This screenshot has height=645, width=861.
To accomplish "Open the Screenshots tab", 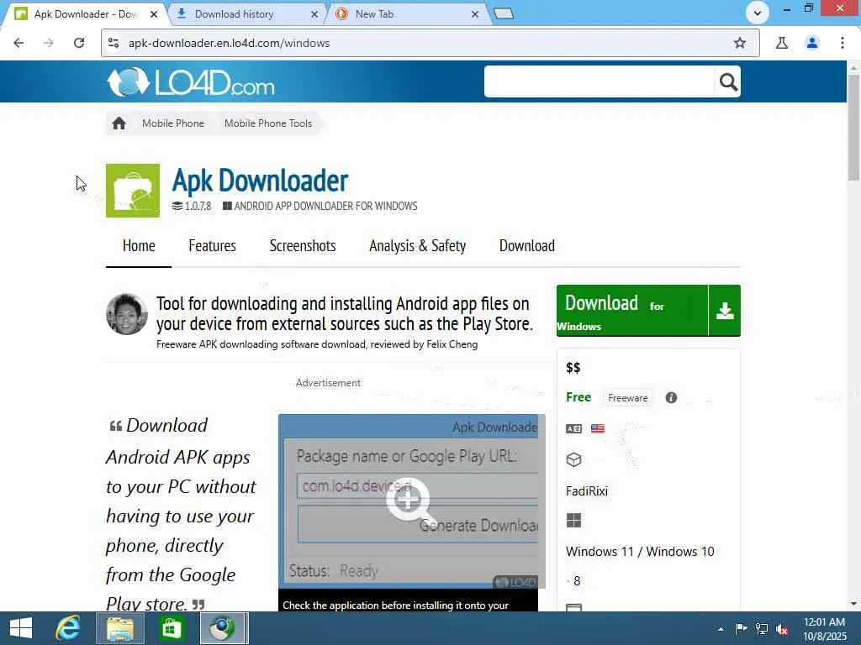I will (303, 246).
